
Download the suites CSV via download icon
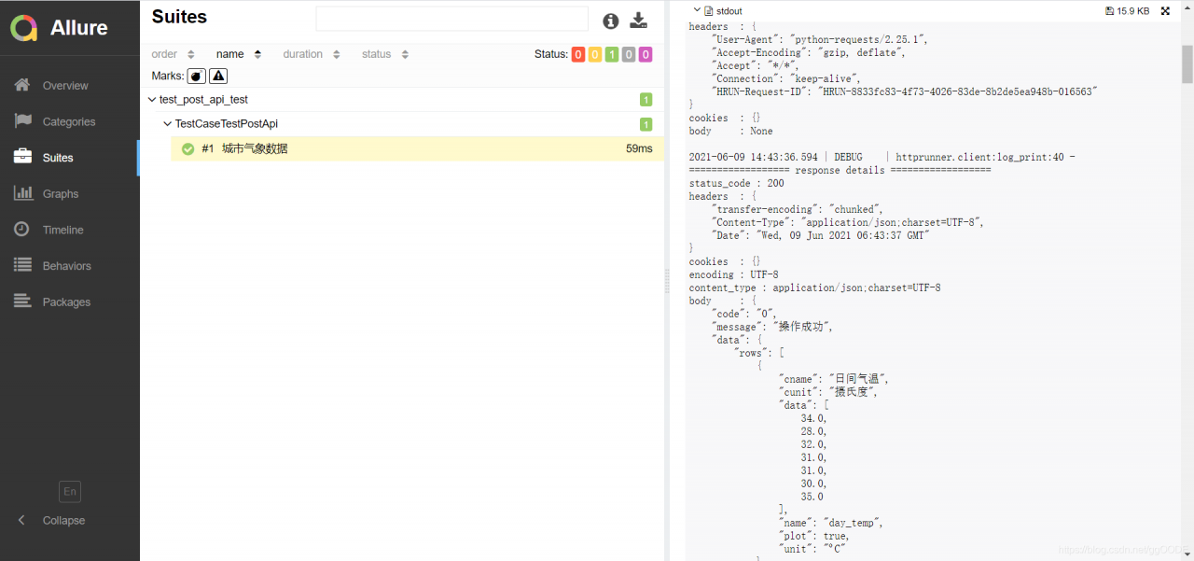[x=639, y=21]
